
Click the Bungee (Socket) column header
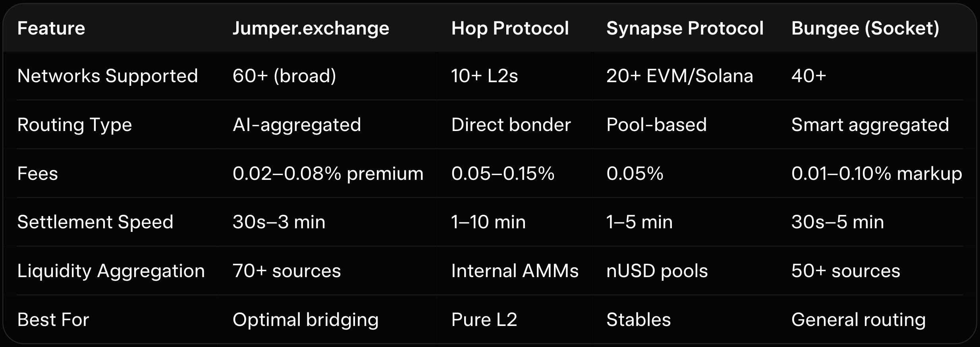point(865,29)
